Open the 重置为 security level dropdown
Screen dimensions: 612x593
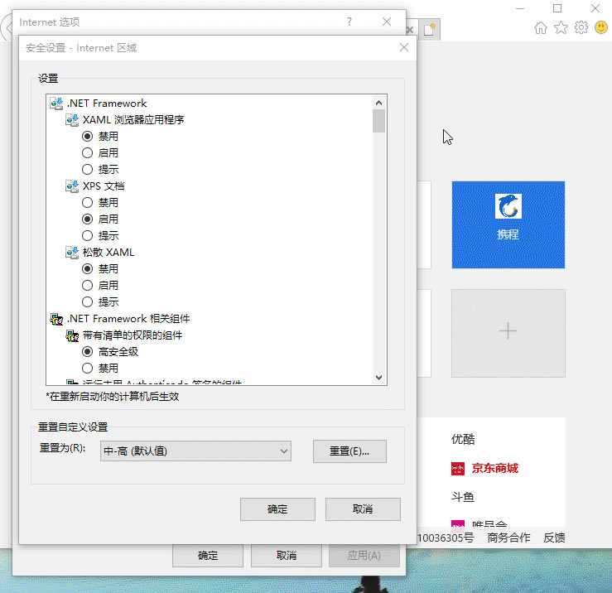tap(195, 451)
